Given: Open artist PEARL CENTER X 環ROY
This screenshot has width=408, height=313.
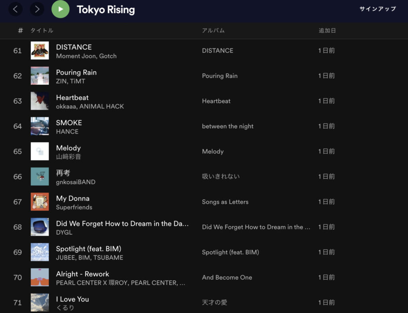Looking at the screenshot, I should 92,283.
